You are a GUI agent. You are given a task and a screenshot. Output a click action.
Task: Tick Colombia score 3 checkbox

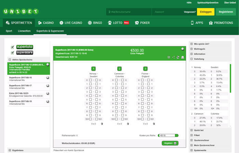(122, 92)
